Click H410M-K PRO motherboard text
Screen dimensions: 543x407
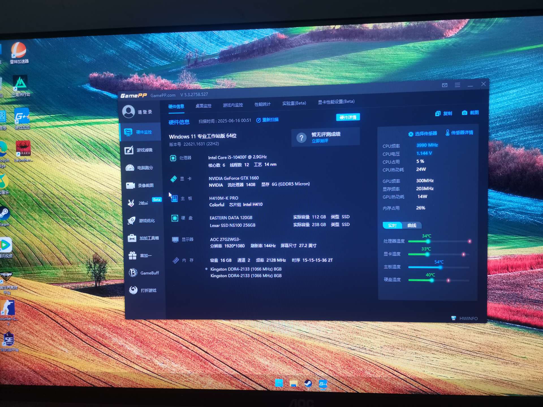(x=224, y=198)
